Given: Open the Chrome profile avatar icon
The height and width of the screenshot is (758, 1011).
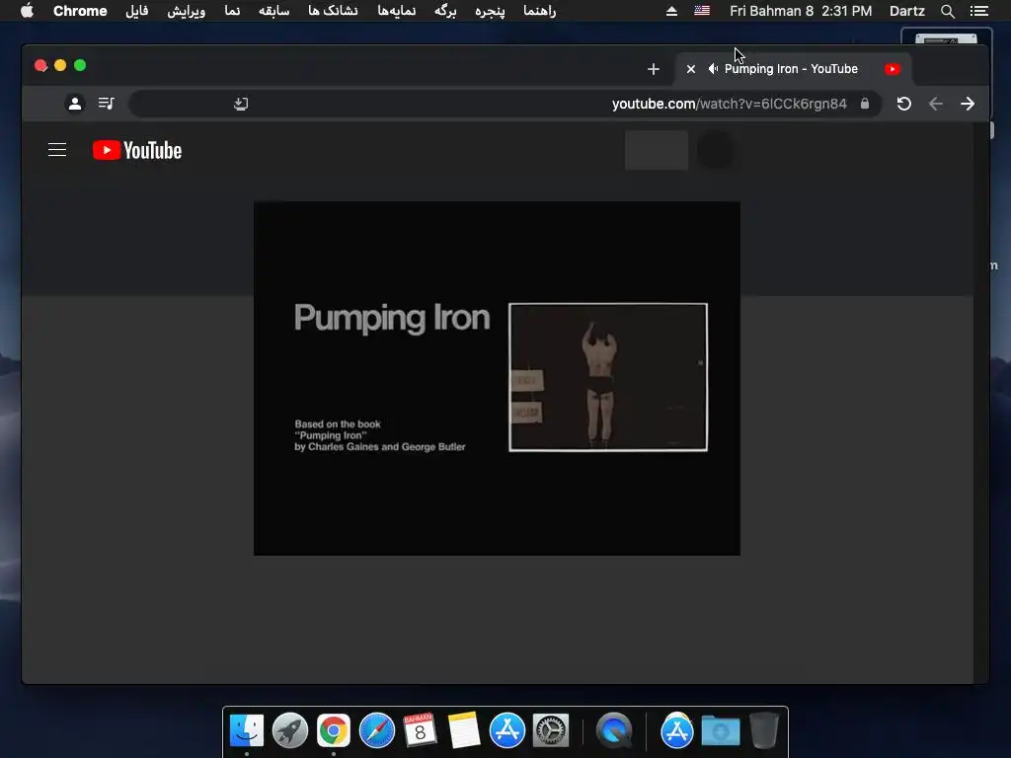Looking at the screenshot, I should [75, 103].
